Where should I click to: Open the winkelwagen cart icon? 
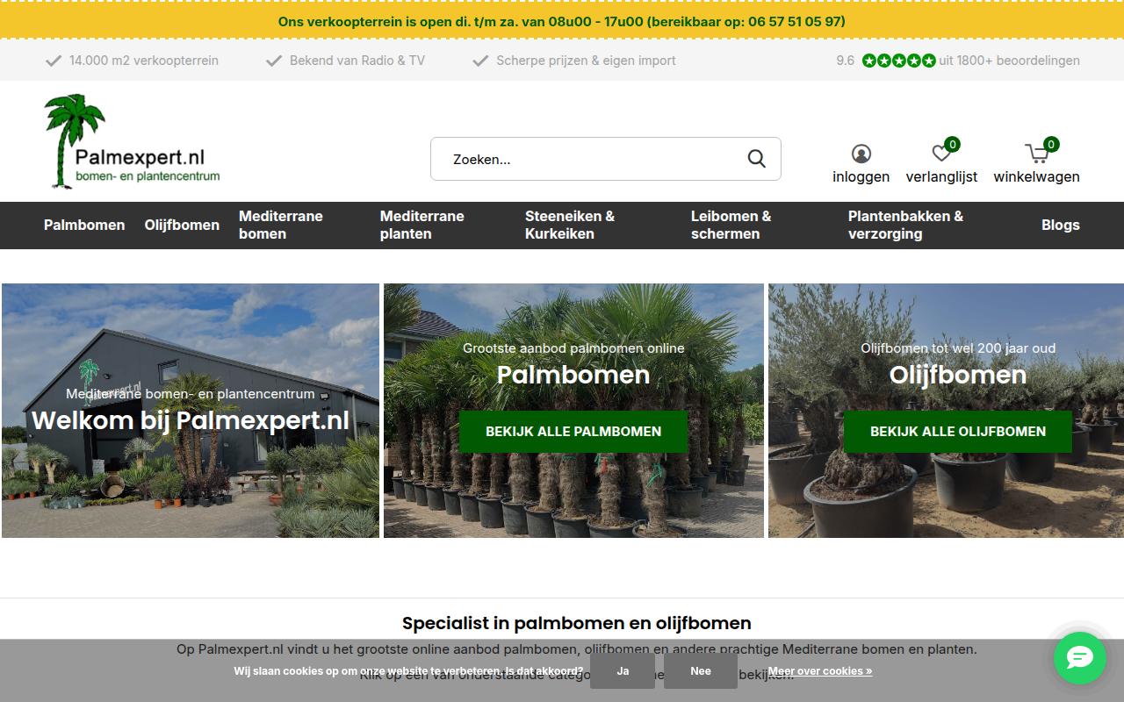tap(1037, 154)
